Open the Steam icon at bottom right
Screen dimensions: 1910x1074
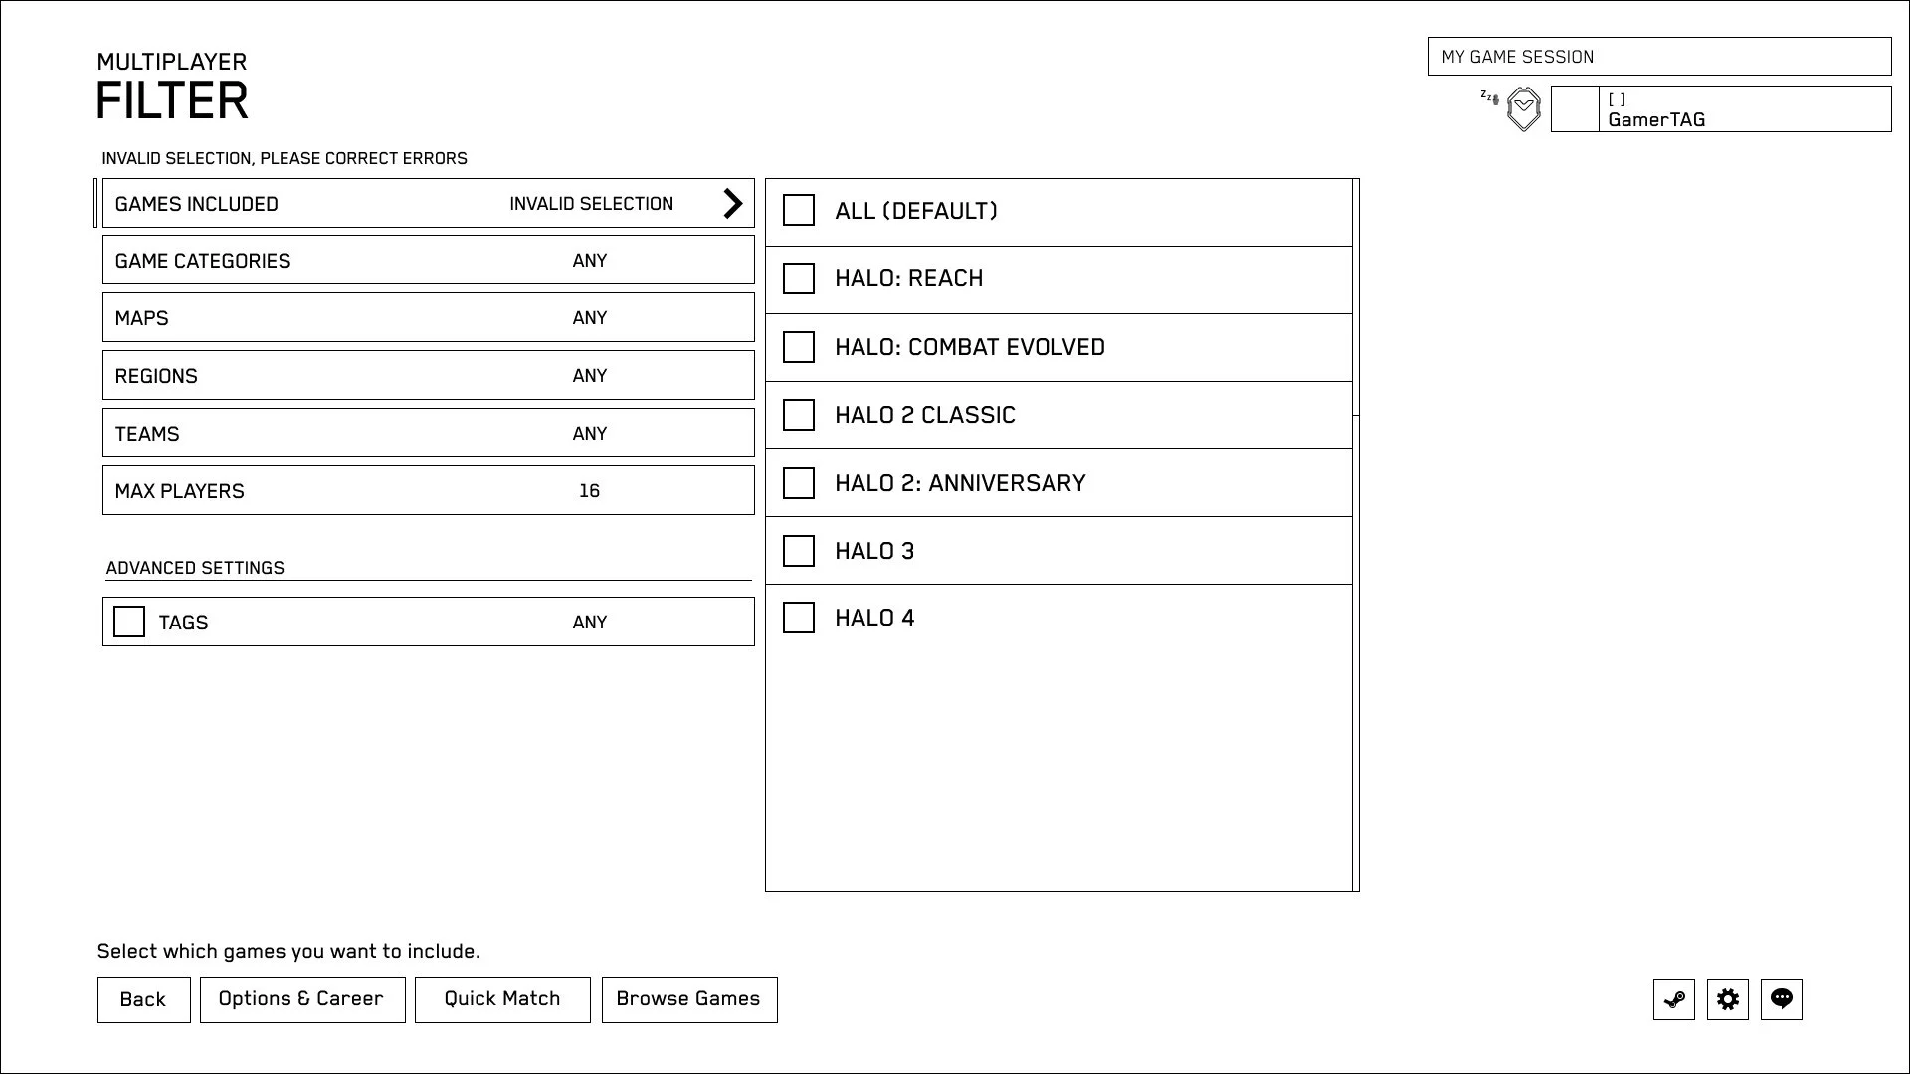pos(1674,999)
